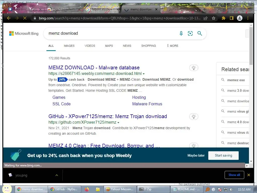The image size is (257, 193).
Task: Open Bing visual search camera icon
Action: (x=190, y=33)
